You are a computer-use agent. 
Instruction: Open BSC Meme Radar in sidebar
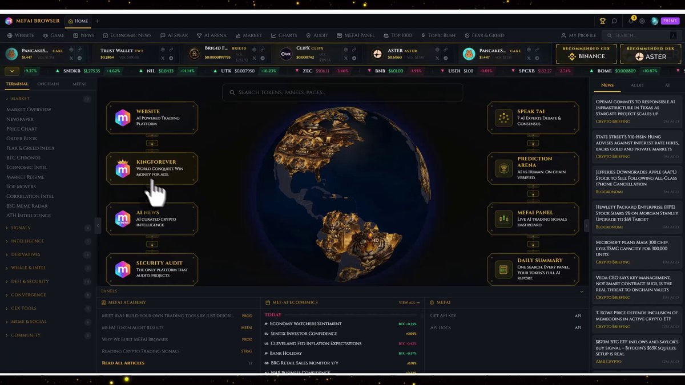click(26, 206)
